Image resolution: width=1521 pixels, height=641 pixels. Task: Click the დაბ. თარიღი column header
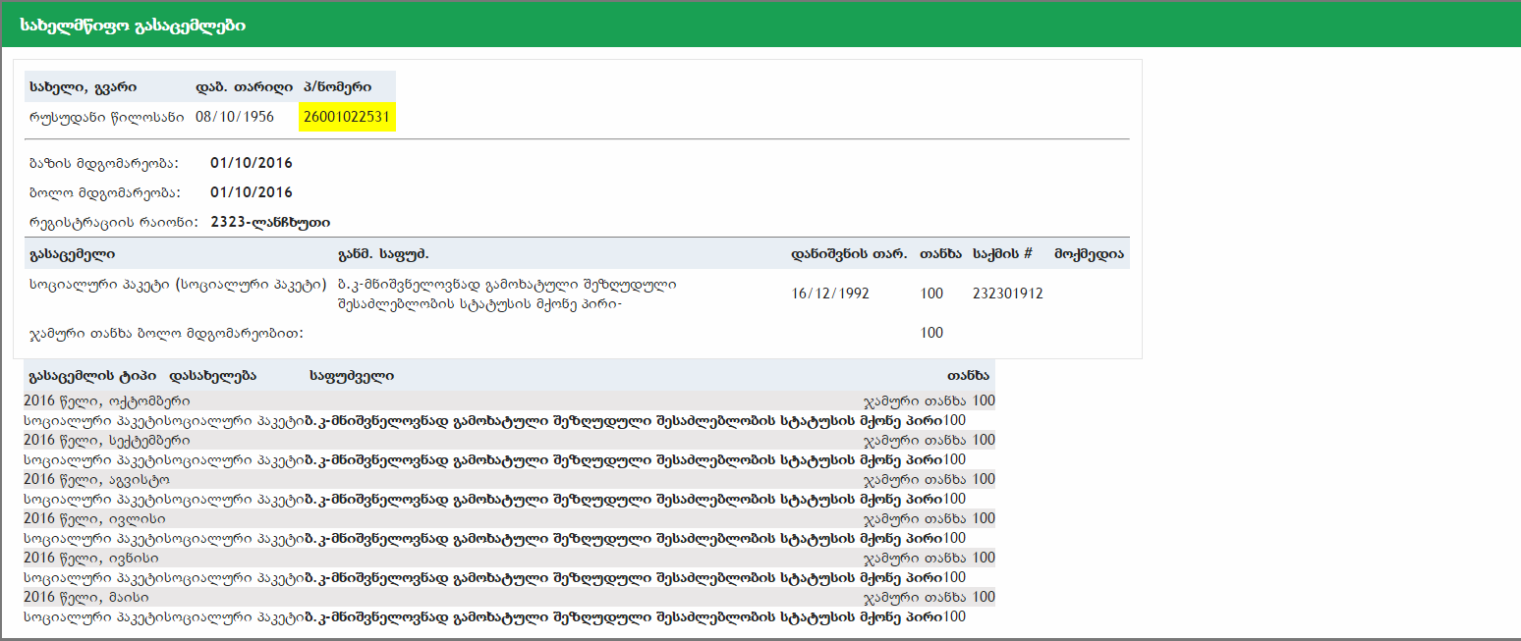point(244,86)
